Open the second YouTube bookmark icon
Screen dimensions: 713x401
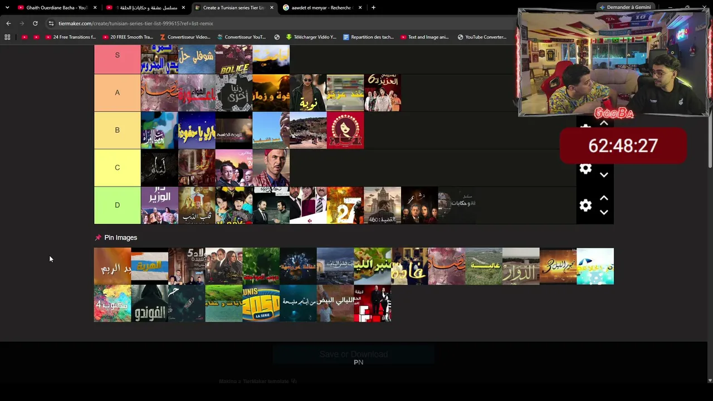click(36, 37)
